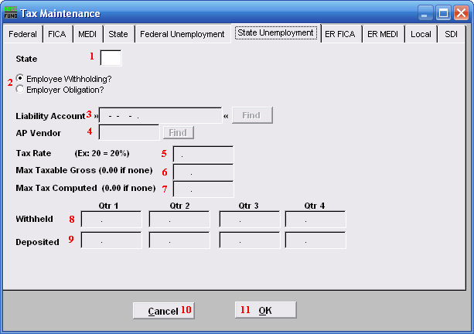Switch to the Federal tab
Image resolution: width=474 pixels, height=334 pixels.
22,35
